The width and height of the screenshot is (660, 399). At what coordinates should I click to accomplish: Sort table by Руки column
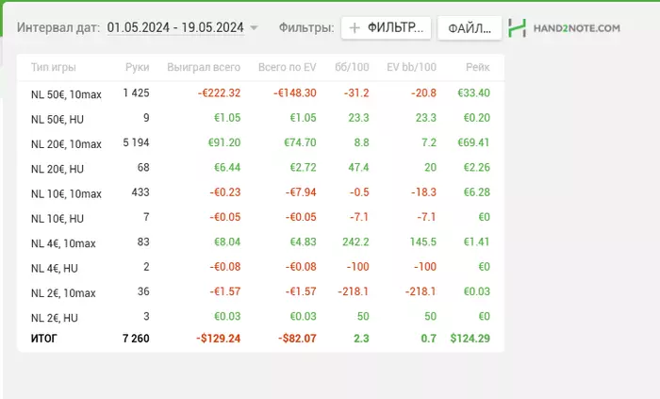(137, 68)
